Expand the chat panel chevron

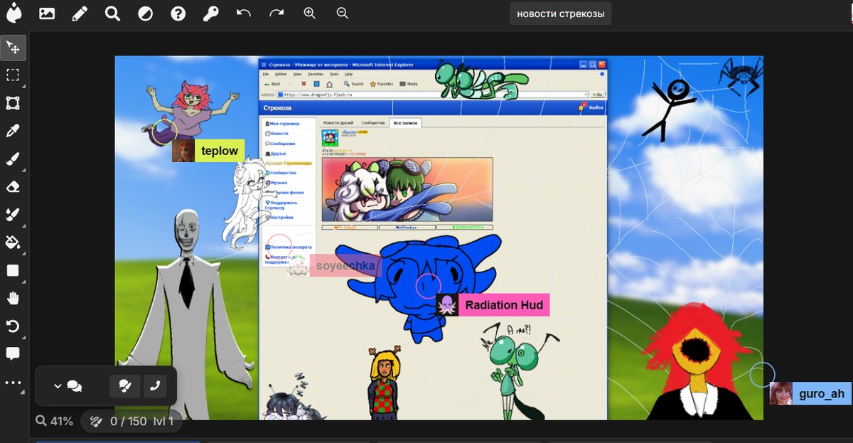pos(58,386)
